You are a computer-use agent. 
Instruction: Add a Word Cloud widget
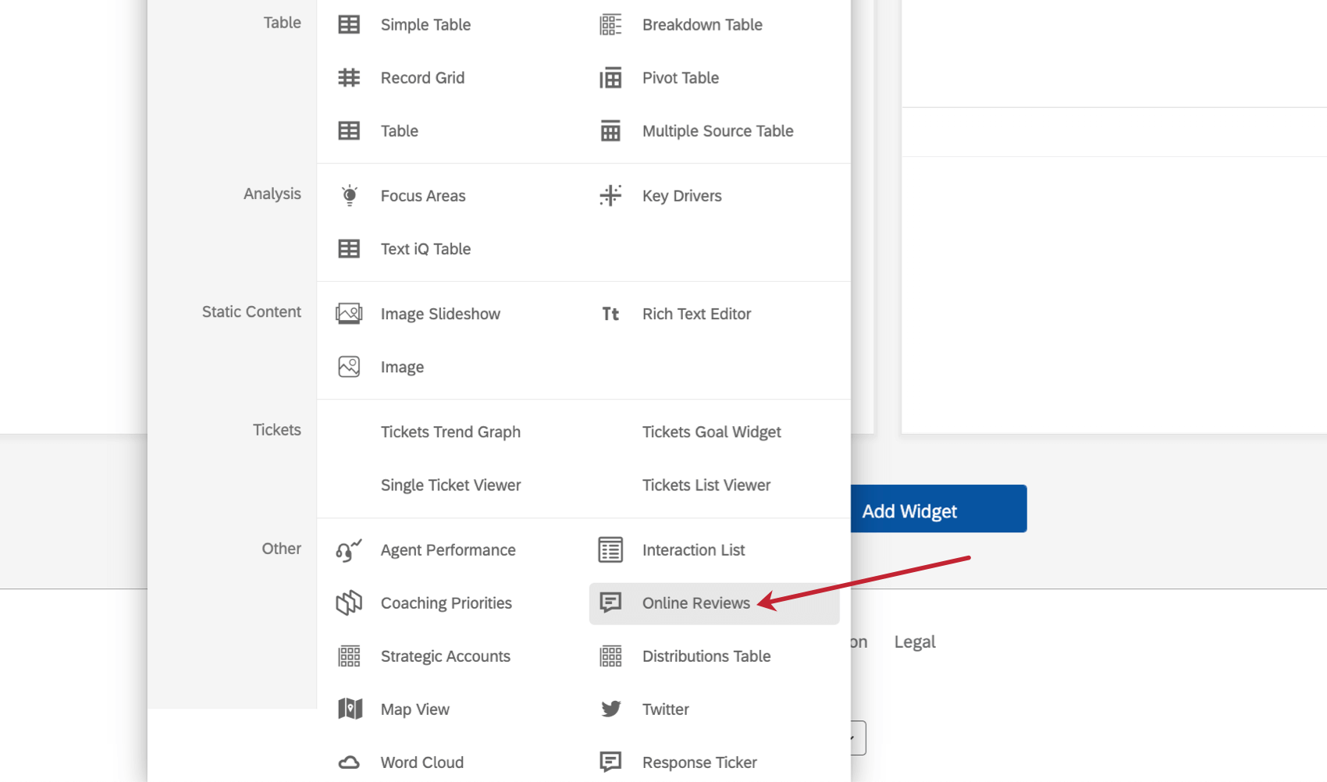422,762
